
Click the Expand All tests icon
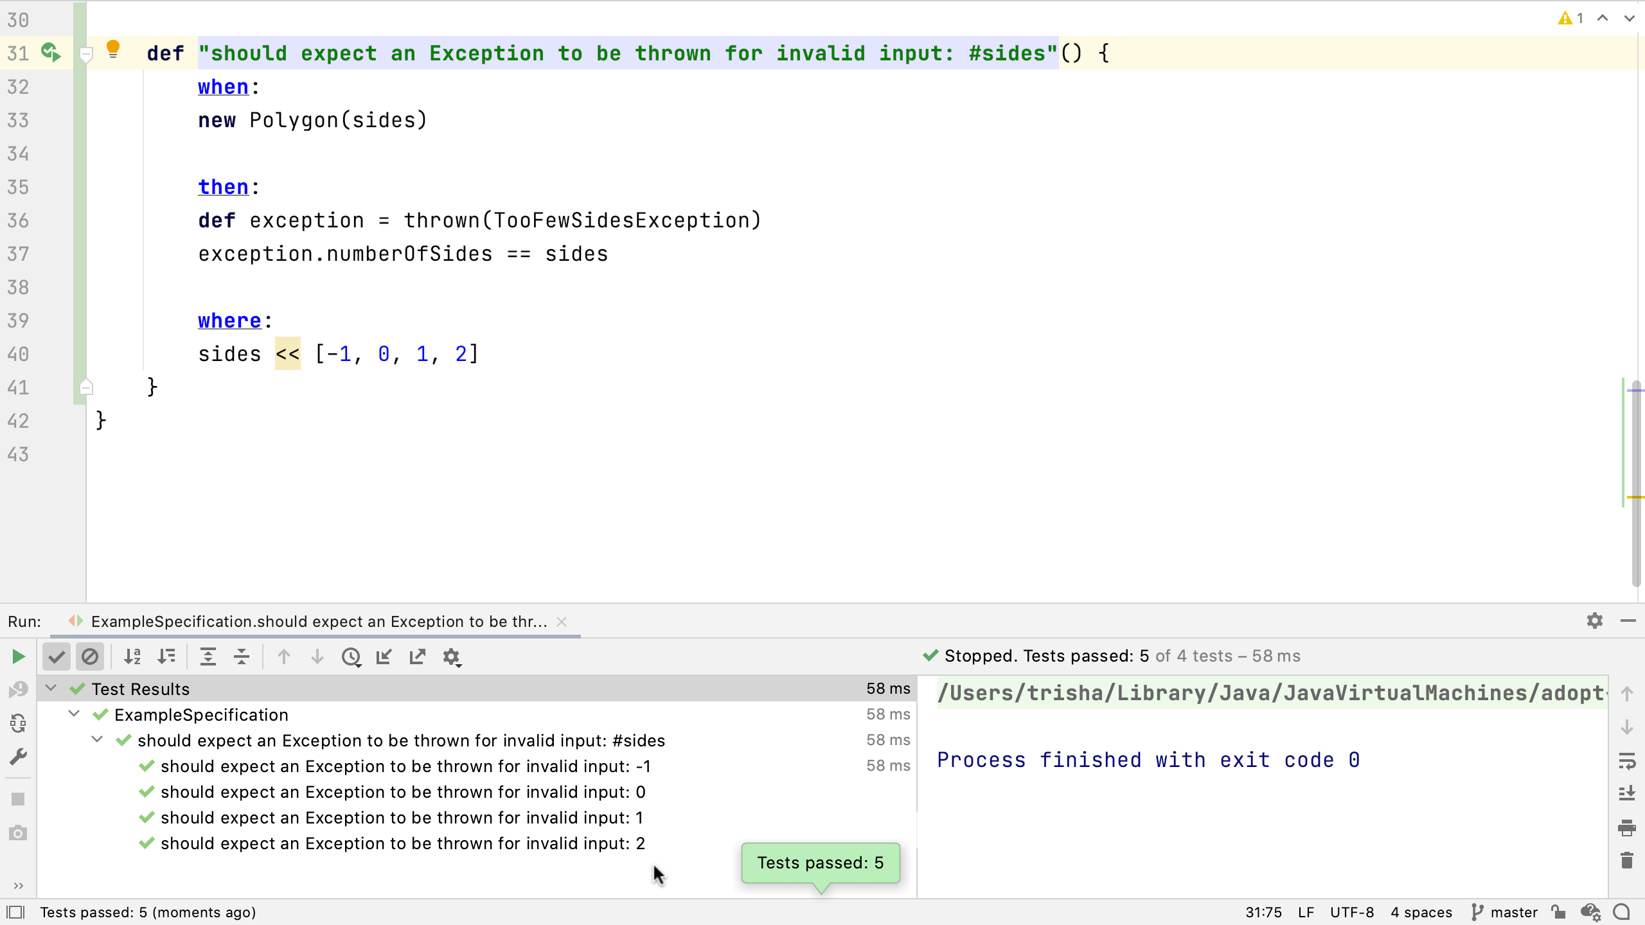(208, 656)
